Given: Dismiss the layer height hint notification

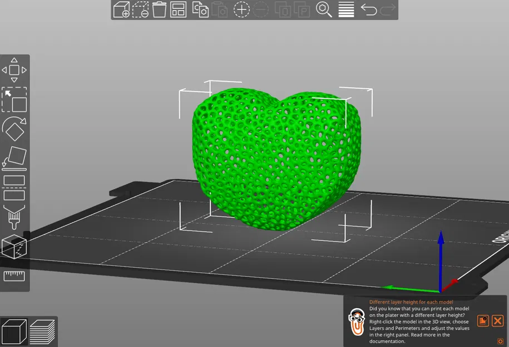Looking at the screenshot, I should [497, 320].
